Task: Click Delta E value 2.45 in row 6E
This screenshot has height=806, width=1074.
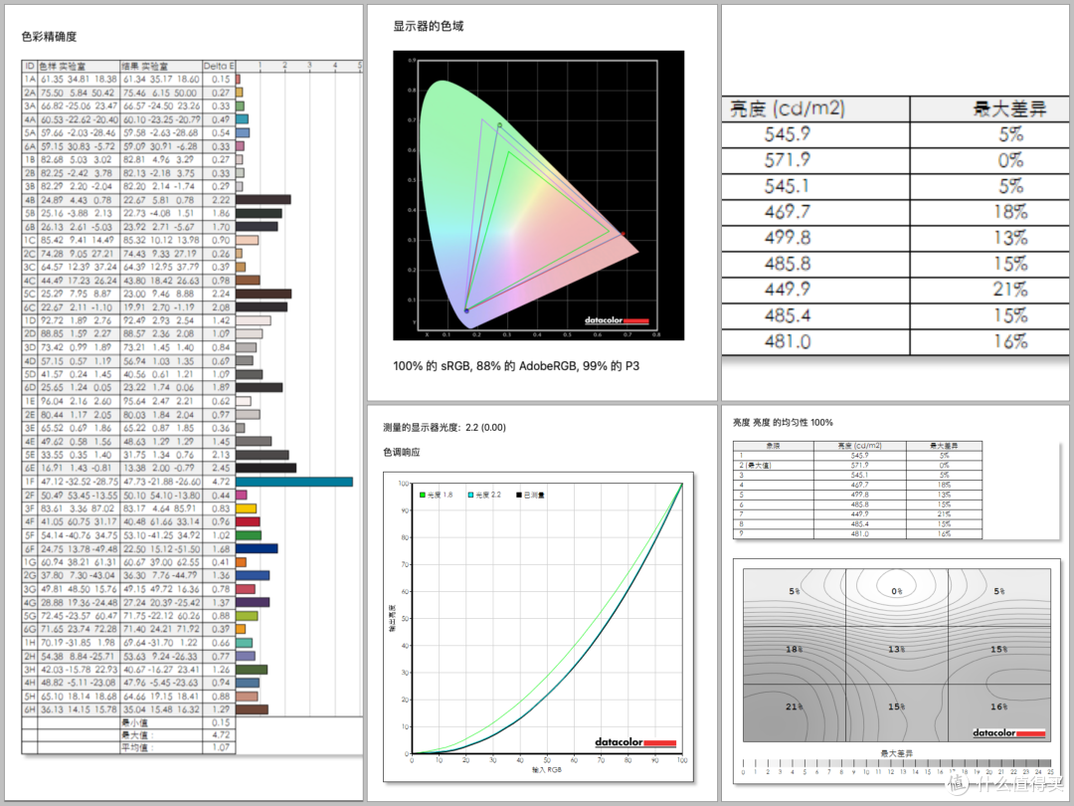Action: tap(220, 468)
